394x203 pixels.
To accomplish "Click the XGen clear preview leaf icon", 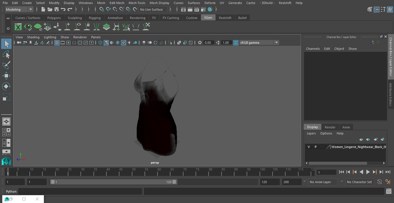I will (x=38, y=27).
